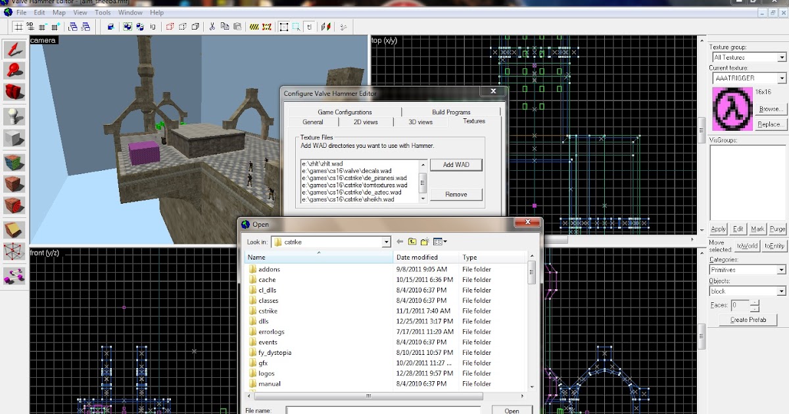Open the Texture group dropdown
Screen dimensions: 789x414
pyautogui.click(x=782, y=57)
